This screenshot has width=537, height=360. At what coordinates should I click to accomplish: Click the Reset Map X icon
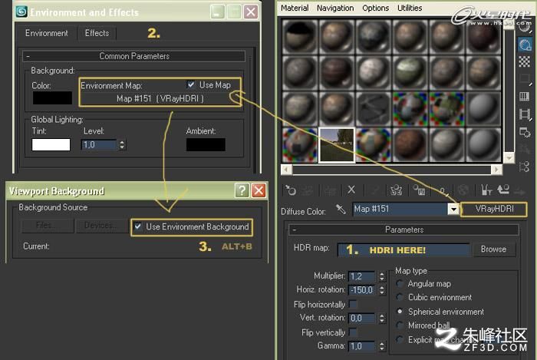pyautogui.click(x=351, y=190)
